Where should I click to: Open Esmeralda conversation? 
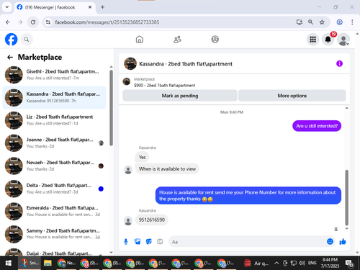(54, 211)
